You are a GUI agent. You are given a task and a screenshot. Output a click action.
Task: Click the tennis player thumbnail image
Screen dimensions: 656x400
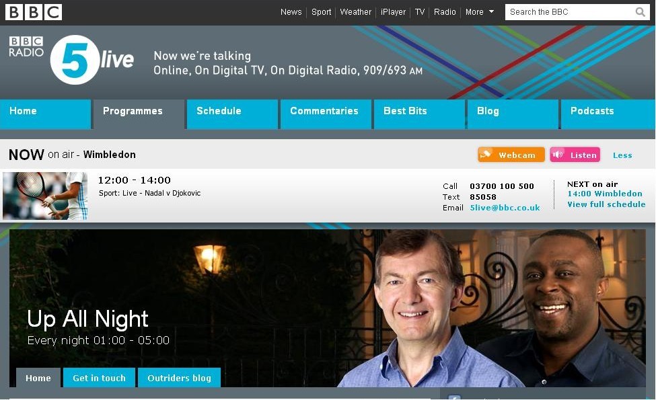[x=45, y=196]
